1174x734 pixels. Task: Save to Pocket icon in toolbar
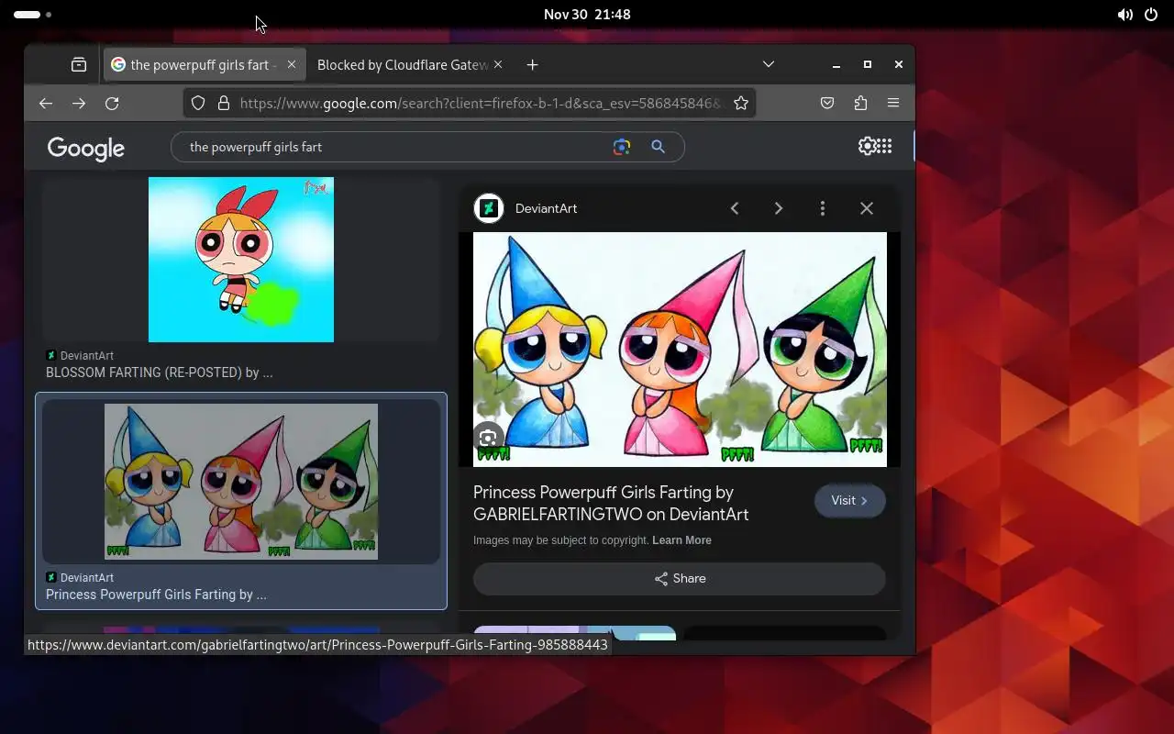[x=827, y=104]
